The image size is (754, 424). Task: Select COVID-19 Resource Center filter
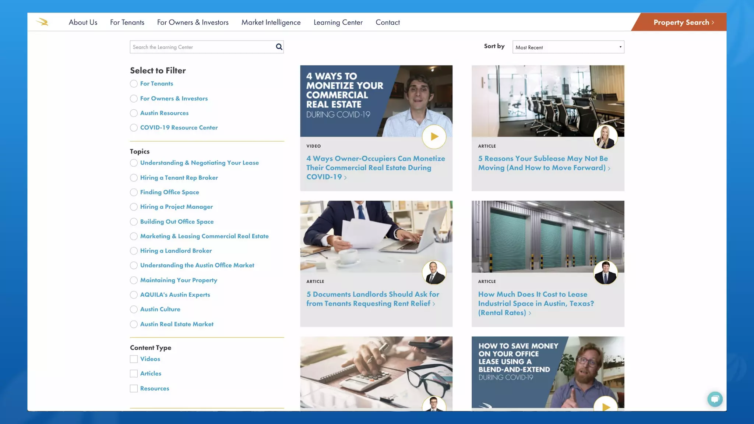pos(134,128)
